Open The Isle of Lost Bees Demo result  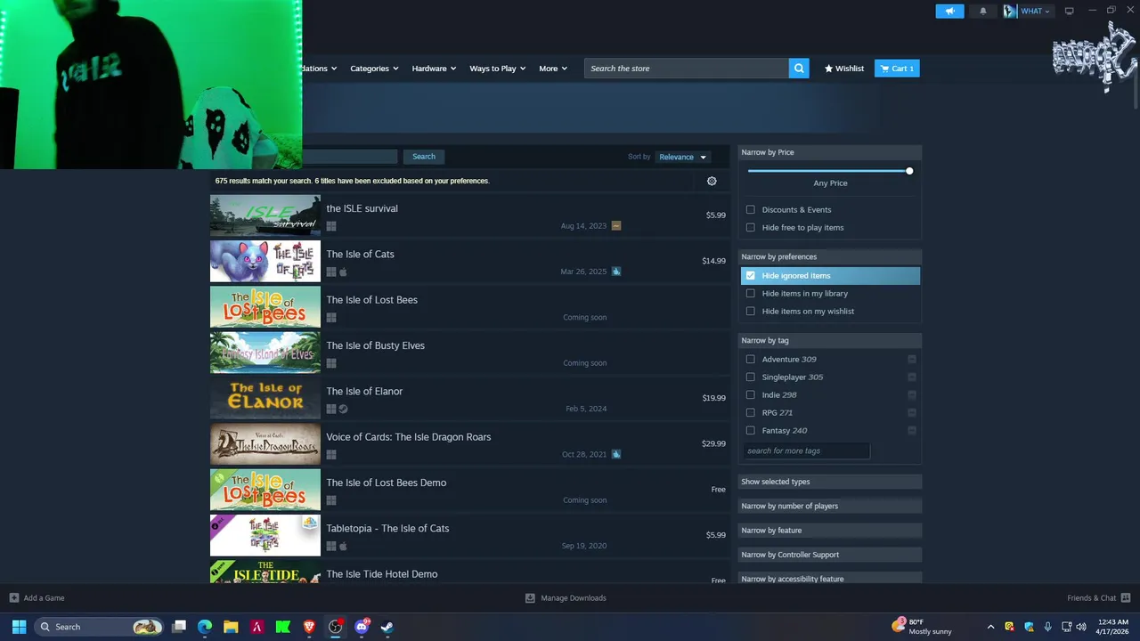(x=470, y=490)
